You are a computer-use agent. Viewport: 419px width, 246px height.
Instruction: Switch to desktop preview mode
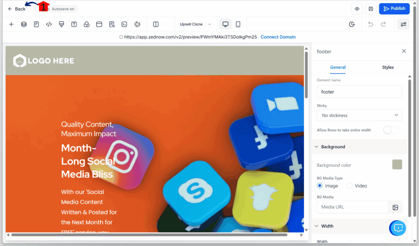coord(225,24)
